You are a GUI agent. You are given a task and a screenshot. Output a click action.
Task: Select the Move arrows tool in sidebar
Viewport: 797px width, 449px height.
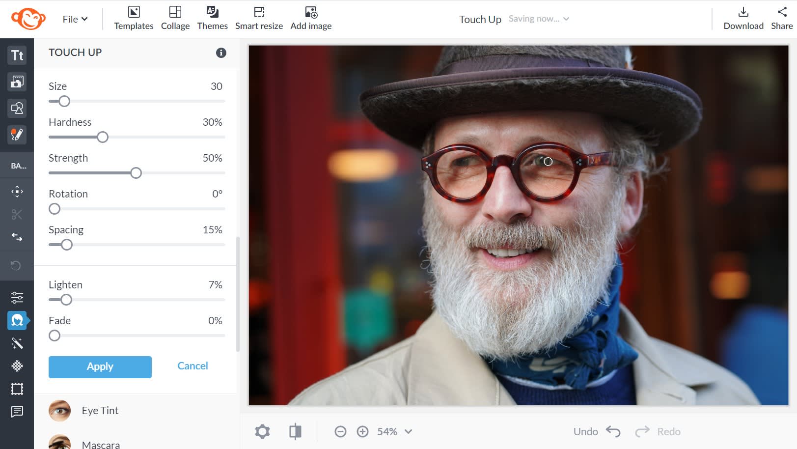point(17,192)
